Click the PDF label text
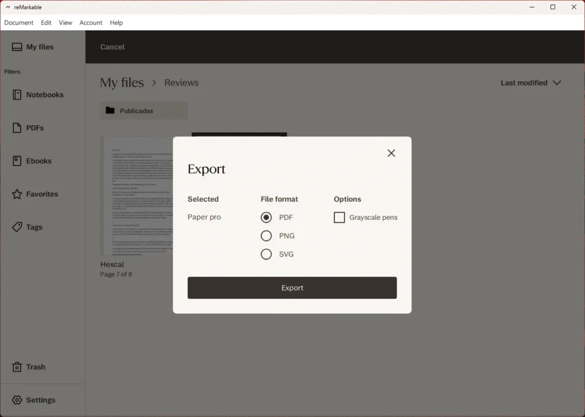This screenshot has height=417, width=585. (x=286, y=218)
